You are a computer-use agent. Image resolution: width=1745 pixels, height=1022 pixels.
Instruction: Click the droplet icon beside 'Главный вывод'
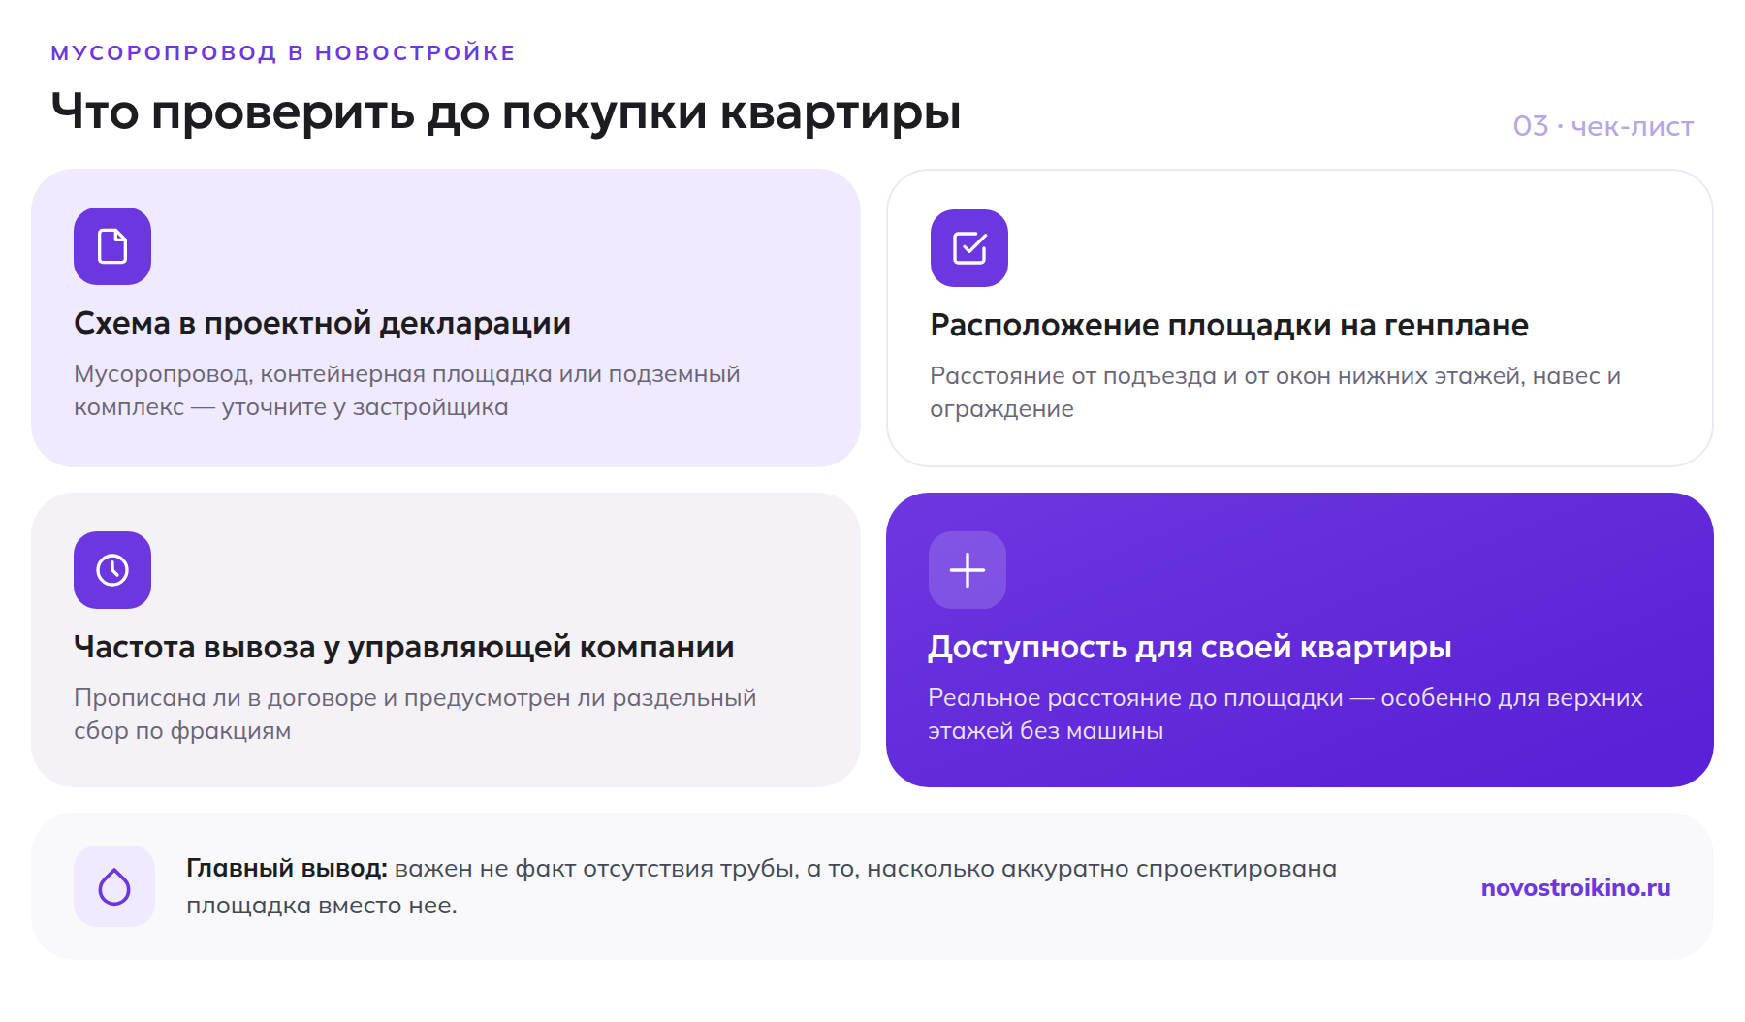(114, 886)
